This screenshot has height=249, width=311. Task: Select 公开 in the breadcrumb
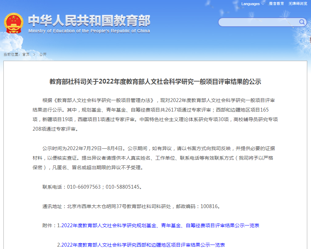click(43, 55)
